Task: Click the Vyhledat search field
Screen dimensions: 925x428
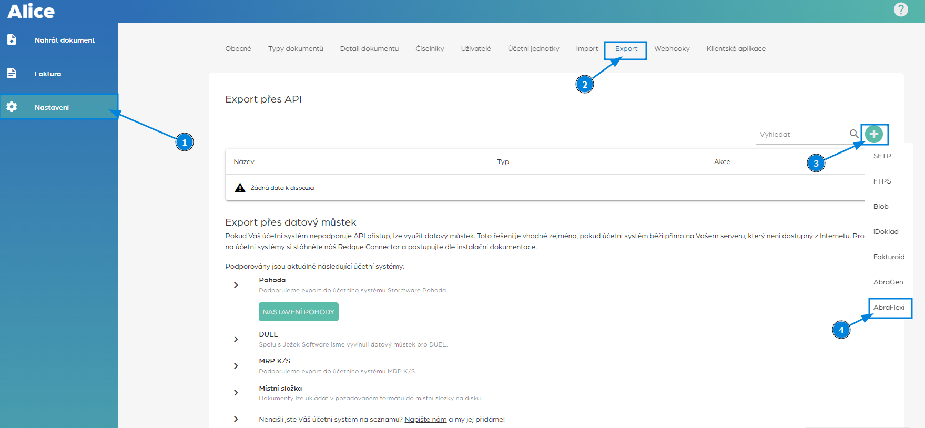Action: (x=802, y=134)
